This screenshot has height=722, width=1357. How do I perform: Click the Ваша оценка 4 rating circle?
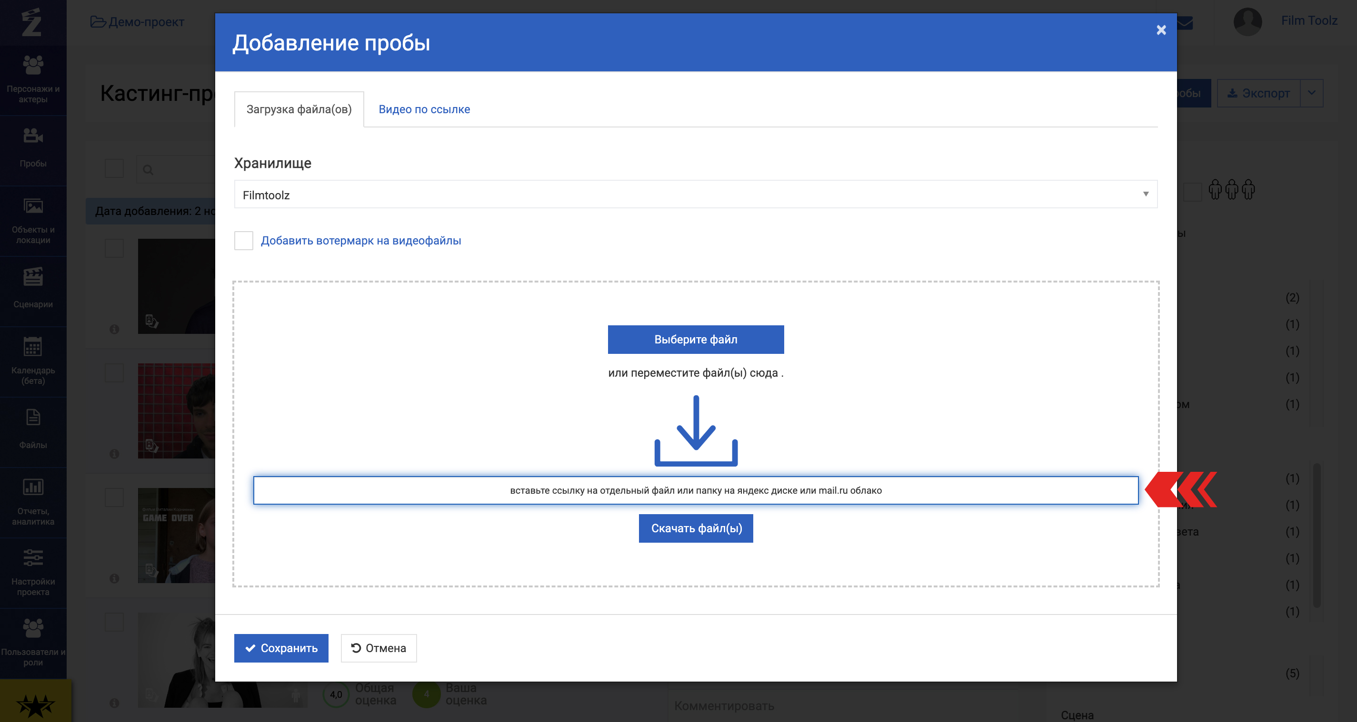pos(427,694)
